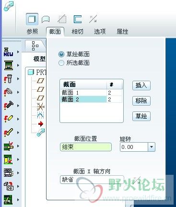Open the 选项 tab
Image resolution: width=176 pixels, height=207 pixels.
(100, 31)
